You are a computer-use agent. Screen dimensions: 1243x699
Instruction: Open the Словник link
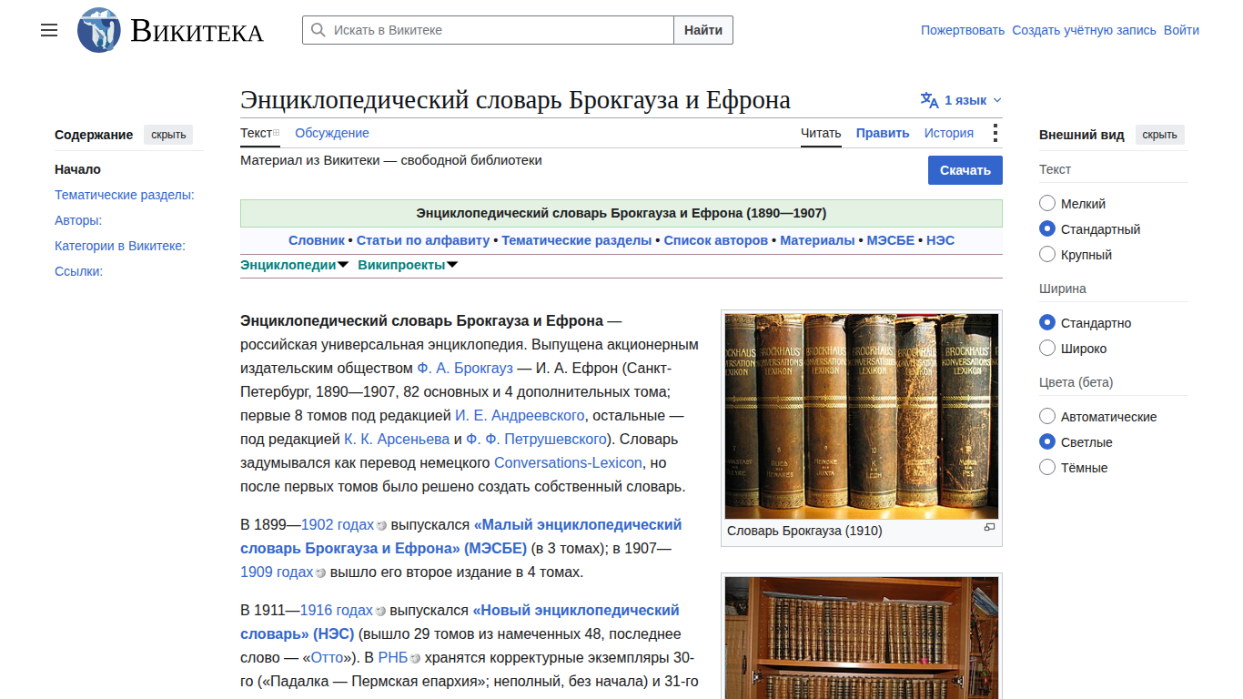click(x=316, y=240)
